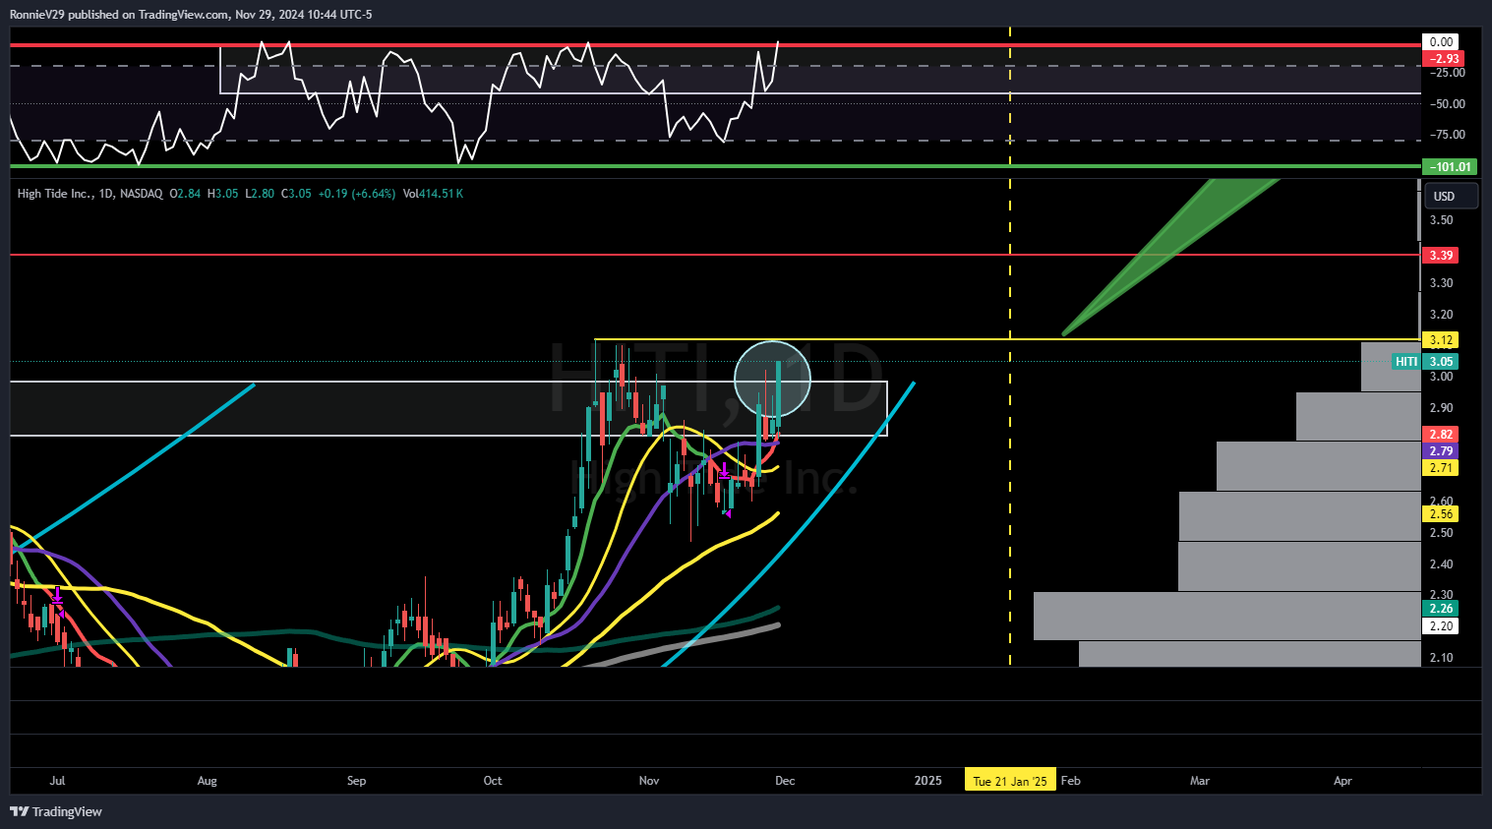The height and width of the screenshot is (829, 1492).
Task: Click the yellow 2.71 price label
Action: click(x=1441, y=468)
